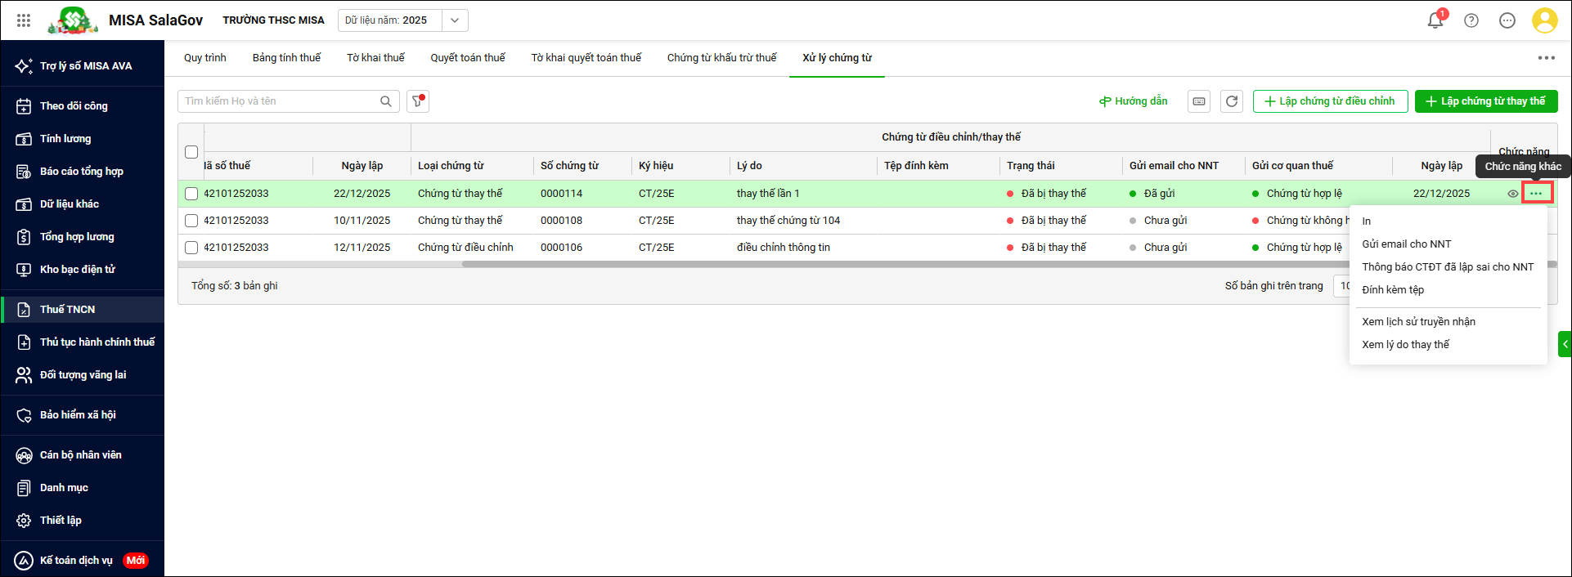Open the user avatar profile

pos(1544,20)
